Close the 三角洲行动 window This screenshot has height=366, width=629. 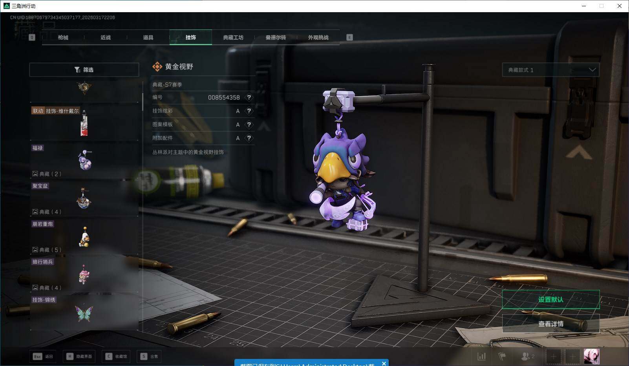[x=620, y=6]
